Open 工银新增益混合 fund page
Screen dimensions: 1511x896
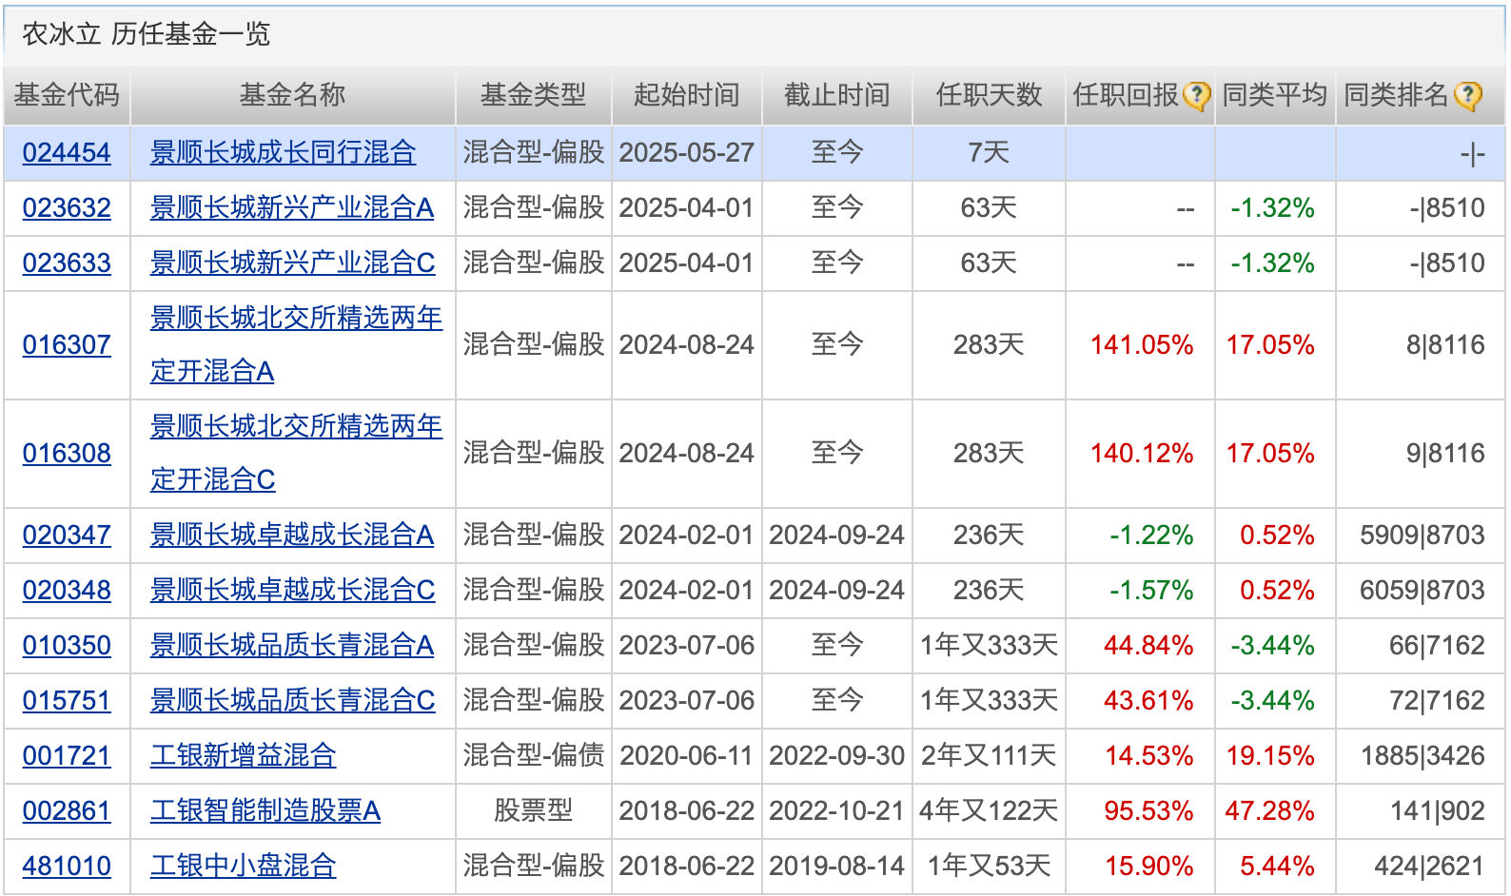coord(244,756)
